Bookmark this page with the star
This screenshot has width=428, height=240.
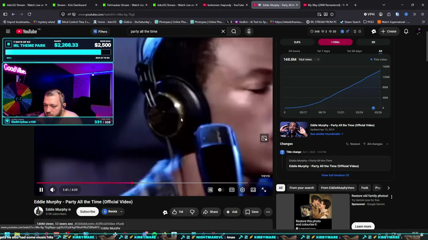[332, 14]
